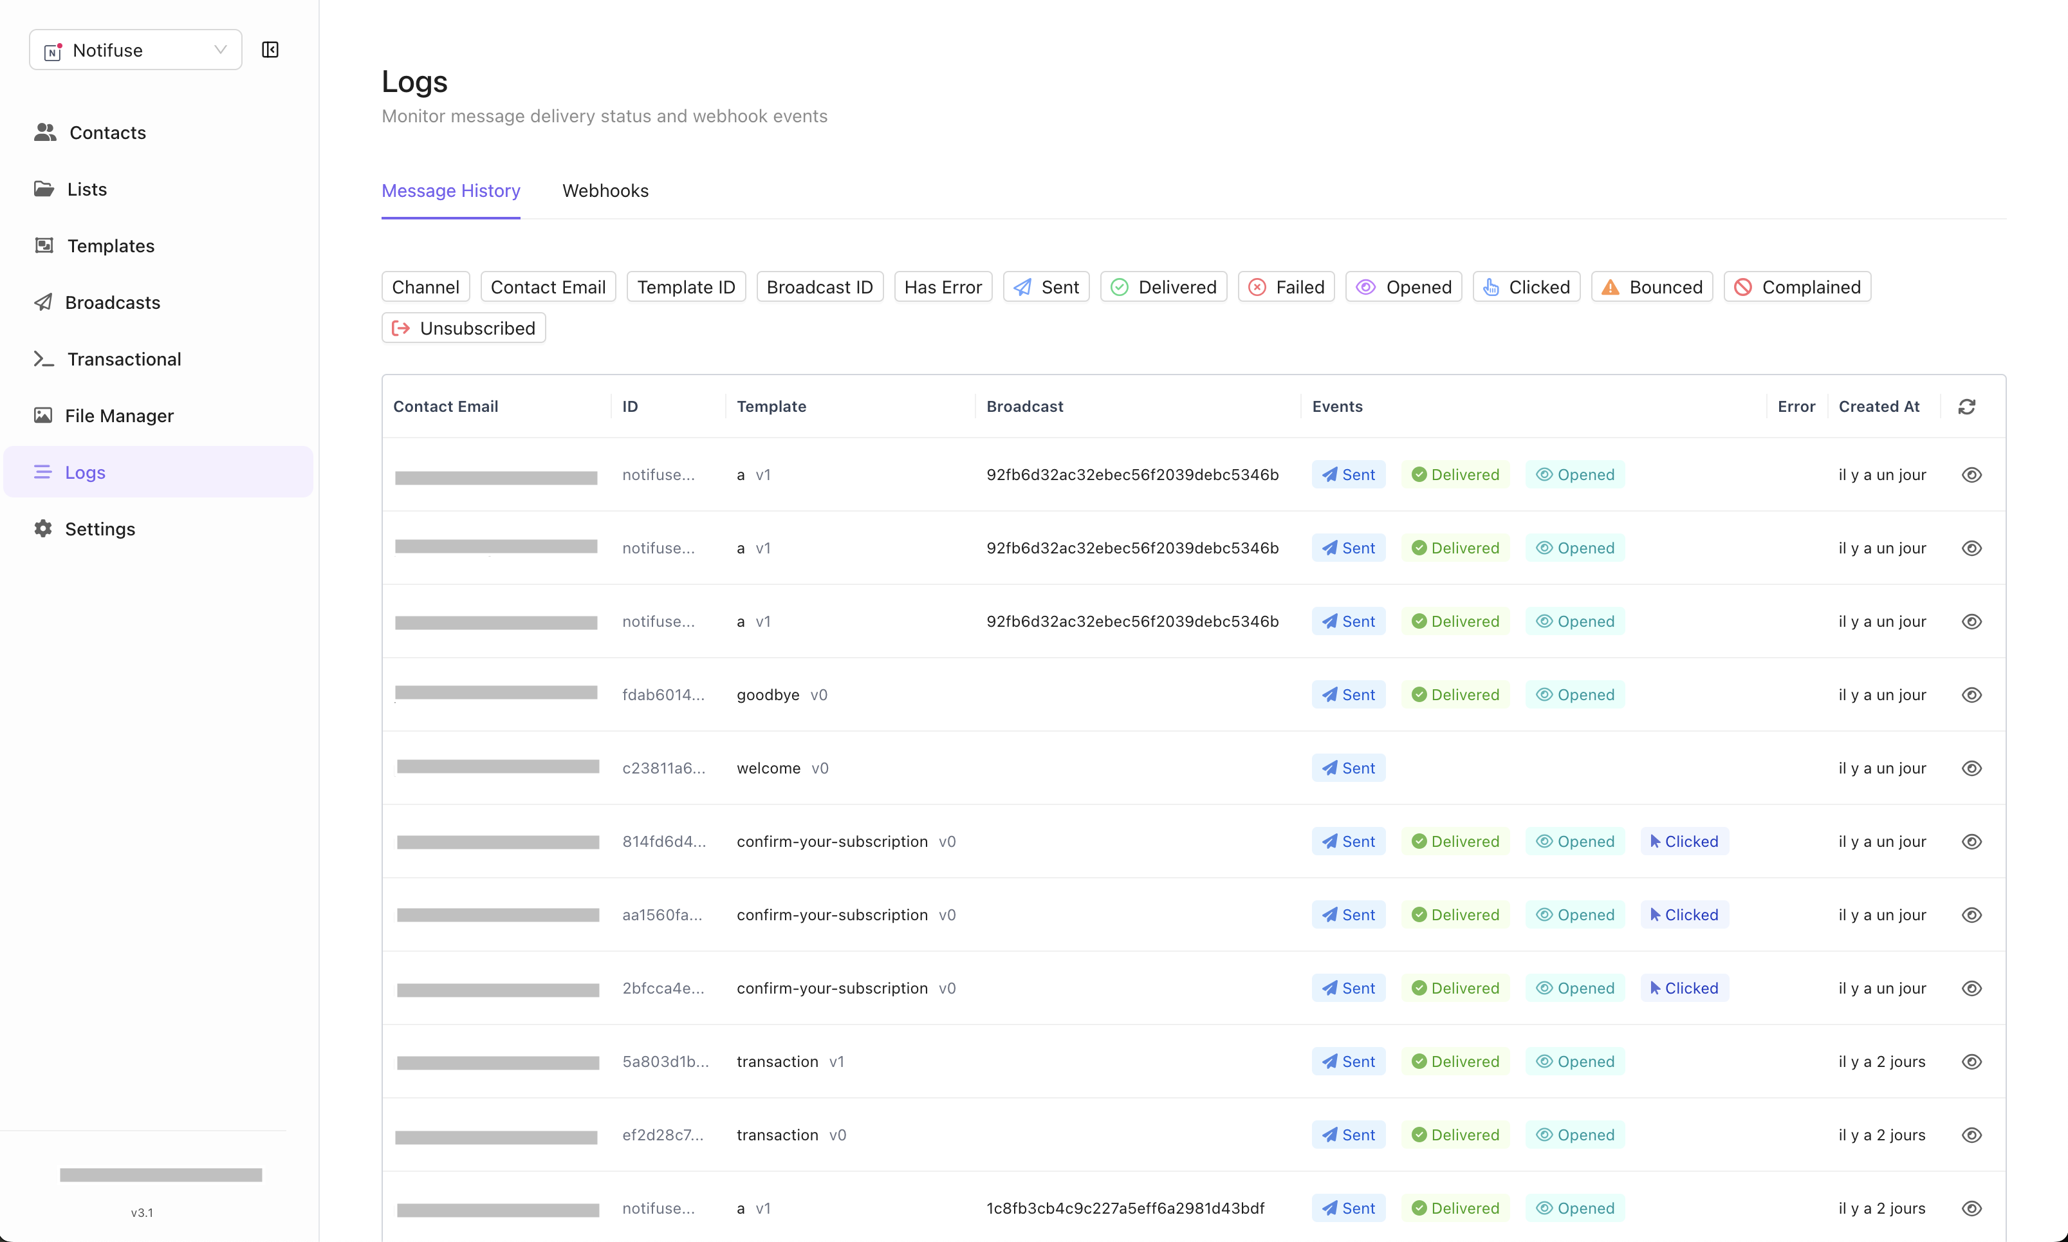The image size is (2068, 1242).
Task: Click Delivered tag in goodbye row
Action: point(1455,694)
